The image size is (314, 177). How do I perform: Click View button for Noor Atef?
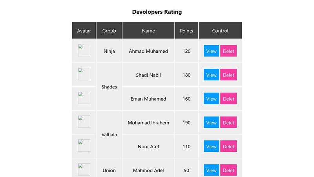tap(211, 146)
